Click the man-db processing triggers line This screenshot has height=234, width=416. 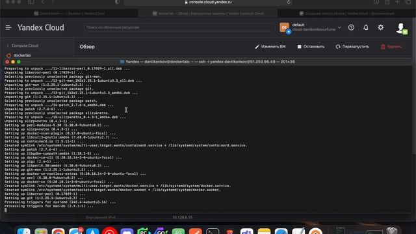tap(49, 206)
